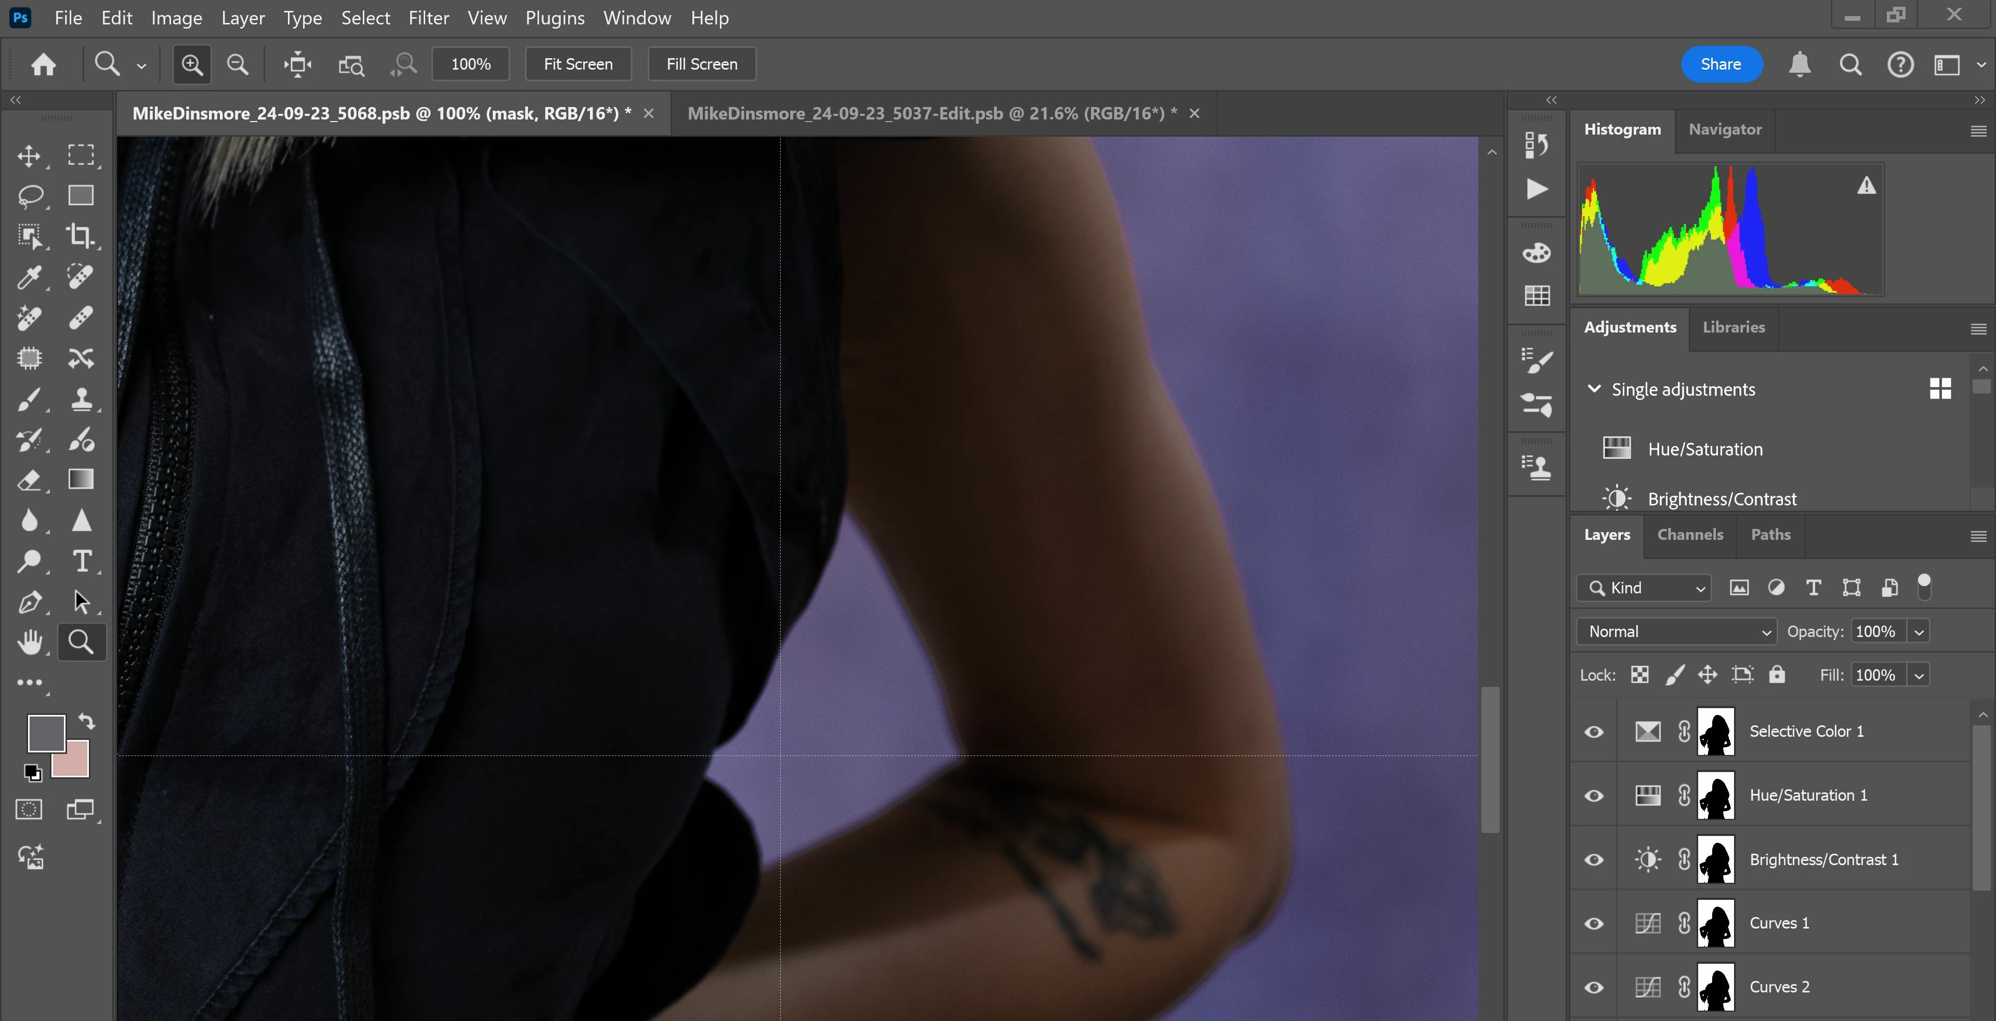This screenshot has width=1996, height=1021.
Task: Click the Fit Screen button
Action: point(578,64)
